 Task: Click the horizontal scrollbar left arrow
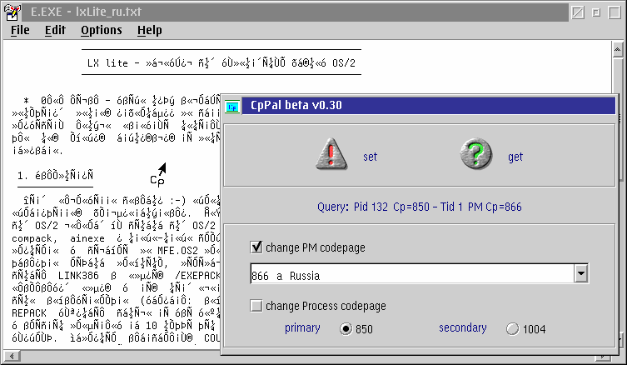tap(12, 356)
